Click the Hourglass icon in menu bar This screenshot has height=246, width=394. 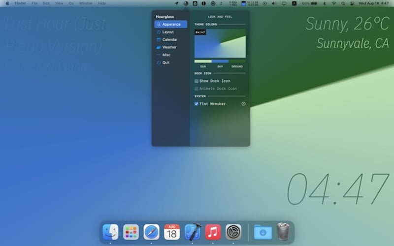[x=186, y=3]
